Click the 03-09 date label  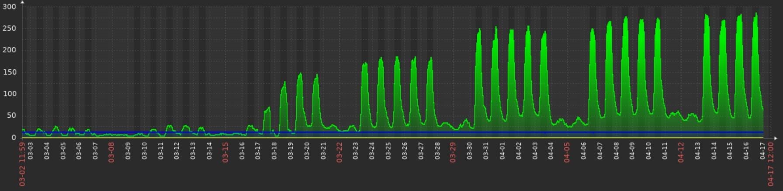pyautogui.click(x=128, y=150)
